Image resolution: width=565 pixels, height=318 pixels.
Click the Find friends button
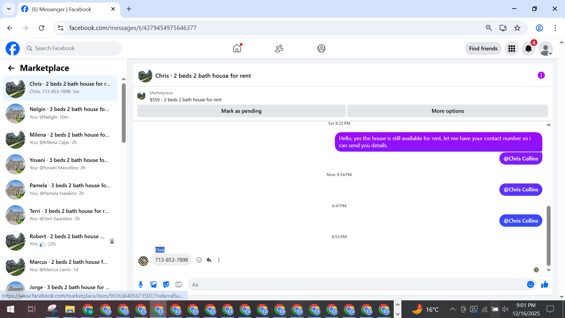(x=483, y=49)
